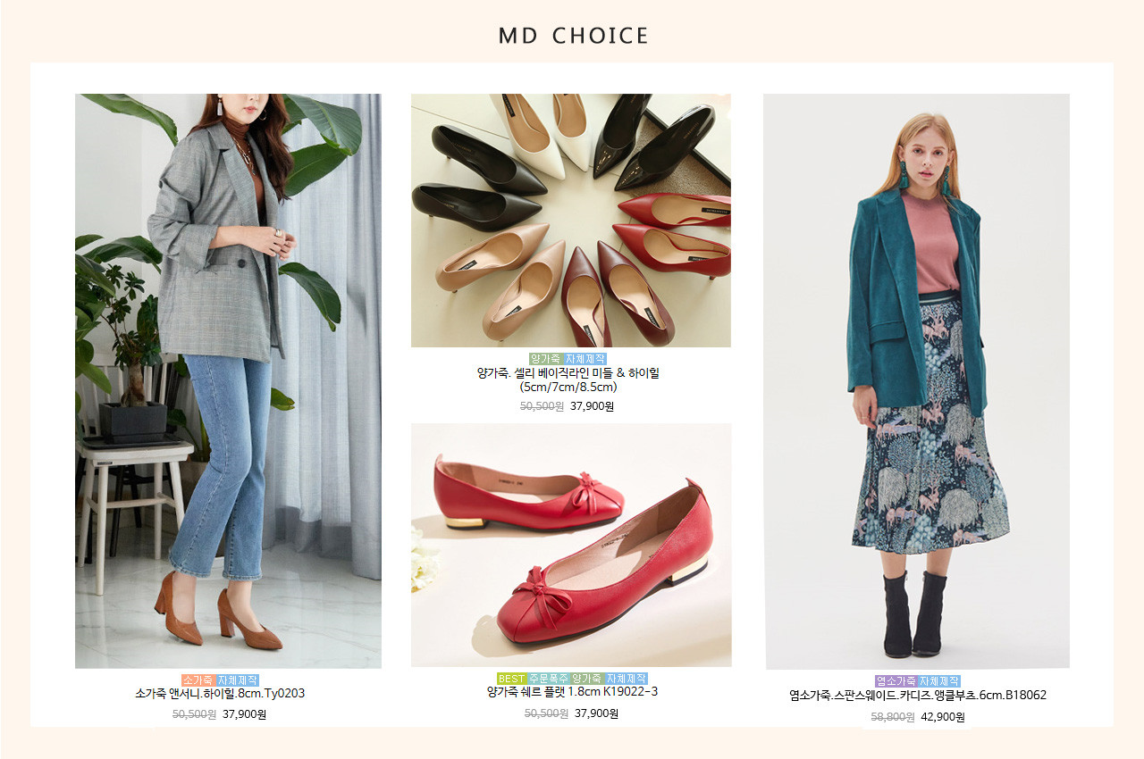
Task: Click 37,900원 price under red flats
Action: (596, 713)
